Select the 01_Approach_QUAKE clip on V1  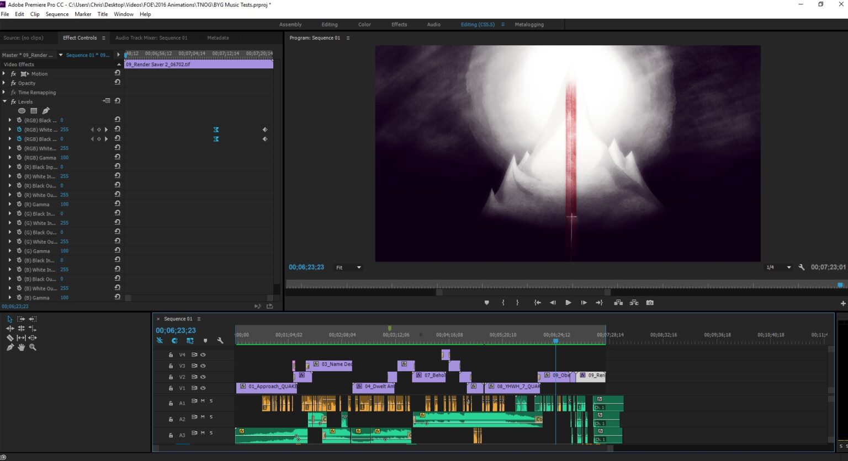(x=267, y=388)
